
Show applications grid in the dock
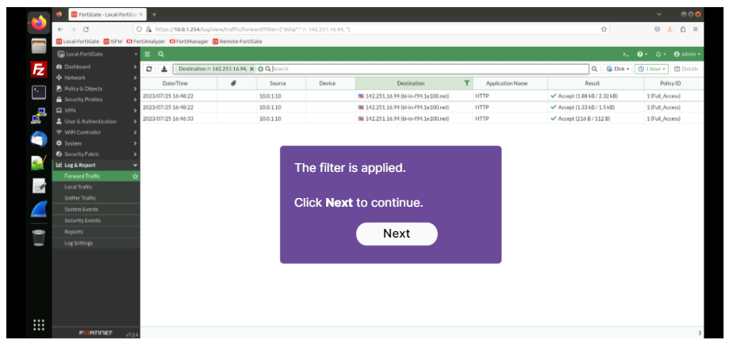39,325
